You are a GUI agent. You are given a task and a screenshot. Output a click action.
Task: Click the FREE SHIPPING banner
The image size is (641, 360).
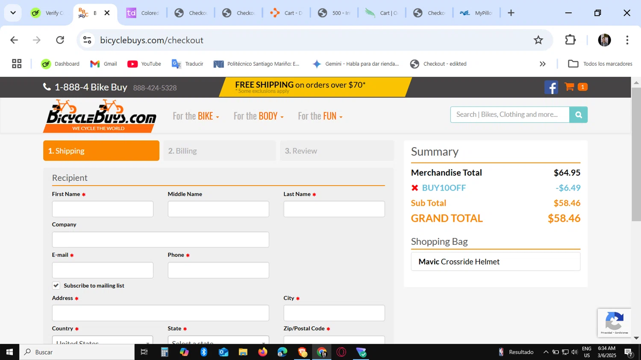click(x=315, y=87)
